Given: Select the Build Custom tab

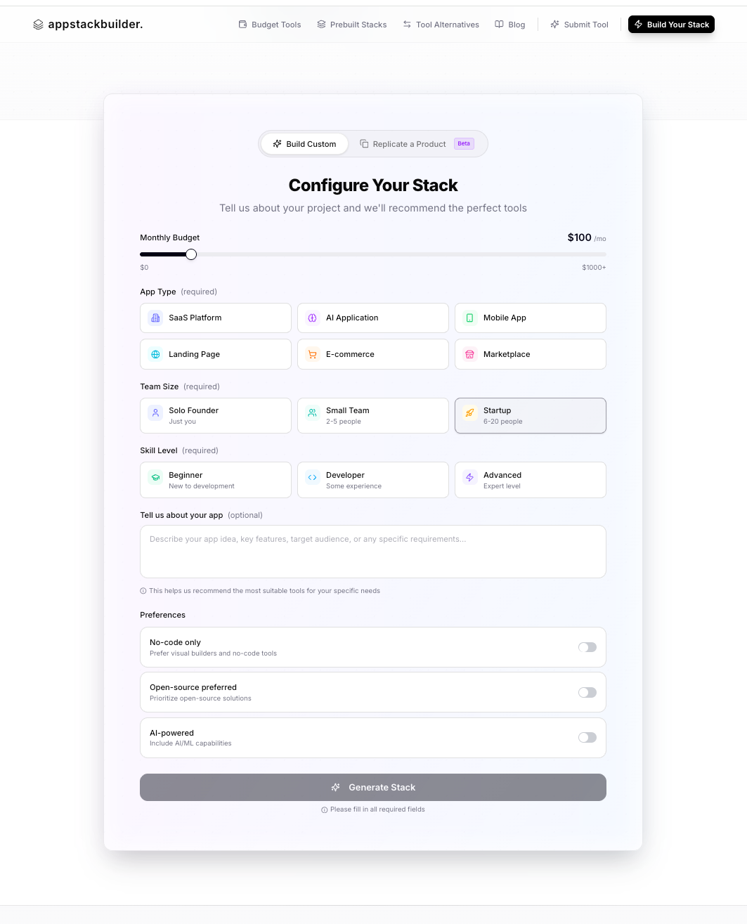Looking at the screenshot, I should tap(305, 144).
